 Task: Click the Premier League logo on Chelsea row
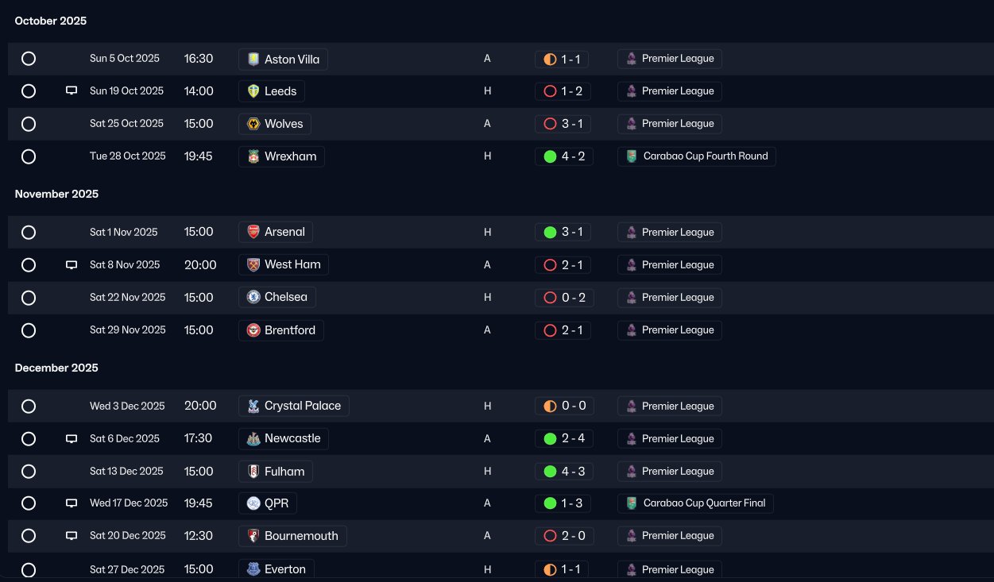click(x=632, y=298)
